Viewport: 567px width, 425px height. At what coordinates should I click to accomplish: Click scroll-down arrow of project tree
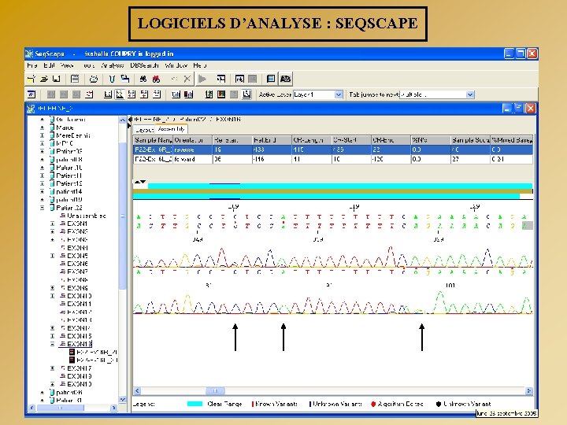pos(123,399)
